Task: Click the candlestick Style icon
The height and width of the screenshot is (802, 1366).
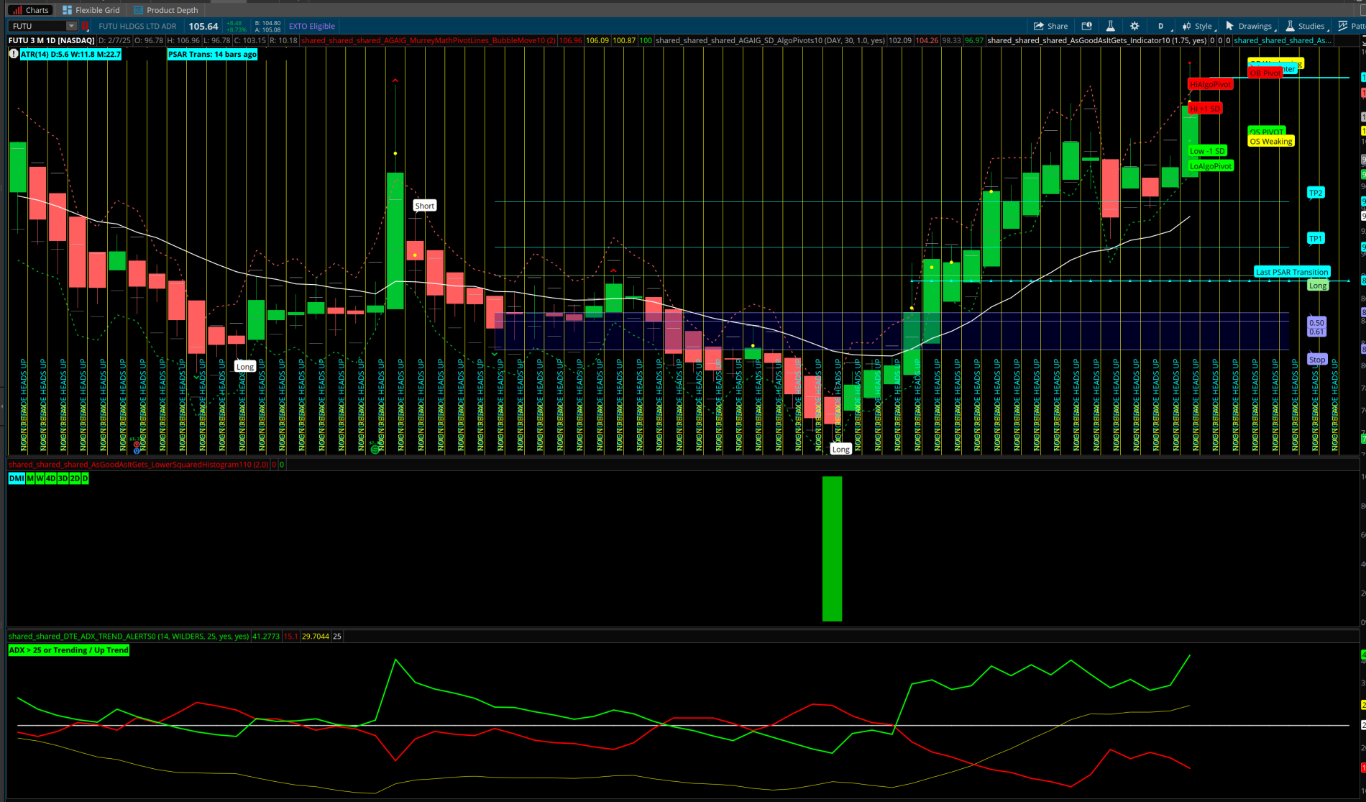Action: click(x=1187, y=26)
